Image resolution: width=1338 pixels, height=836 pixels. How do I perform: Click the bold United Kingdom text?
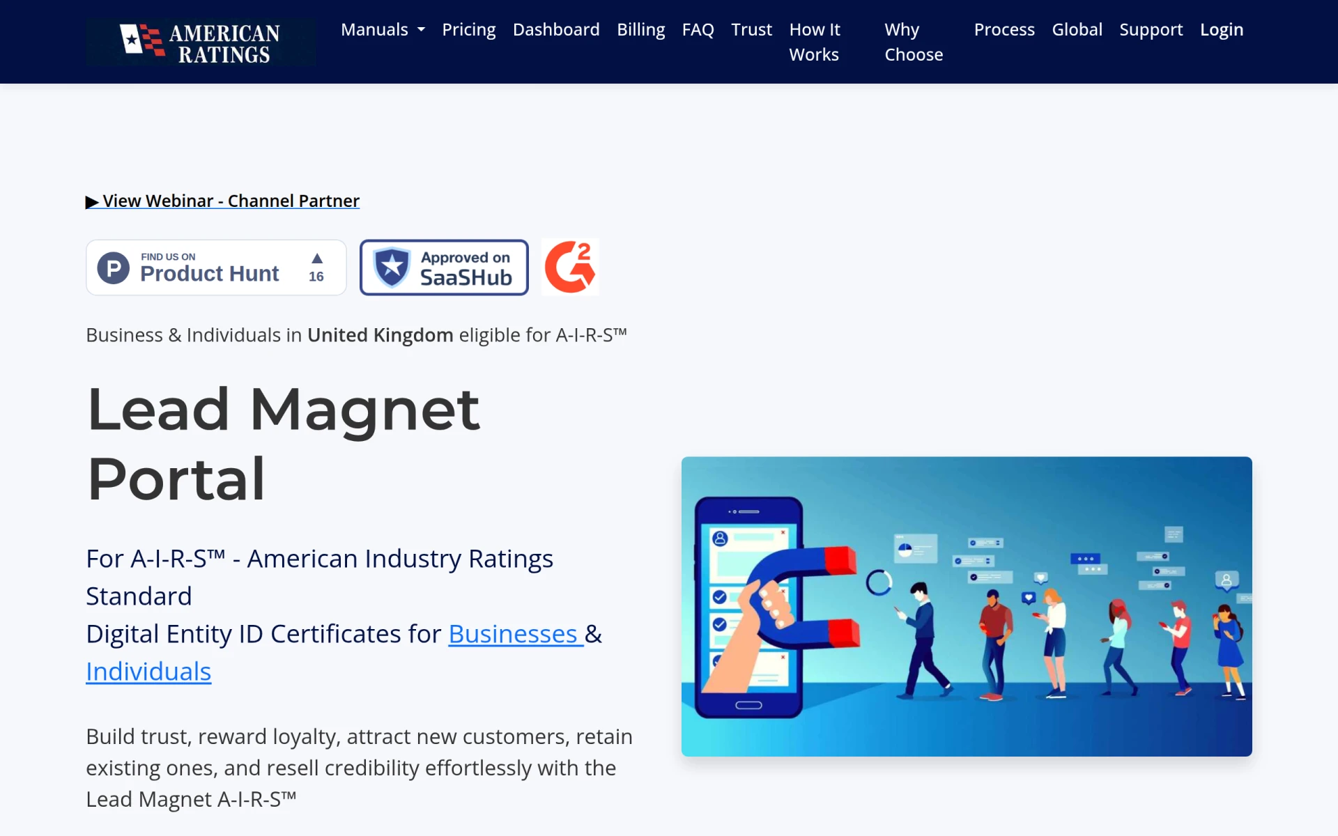(x=380, y=335)
